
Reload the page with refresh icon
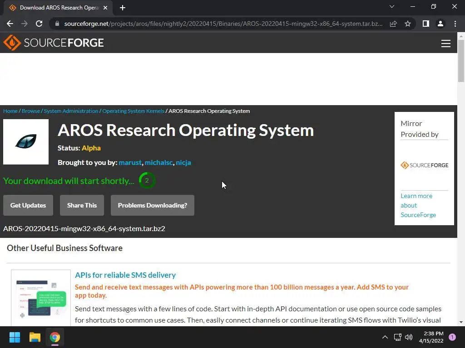click(39, 24)
